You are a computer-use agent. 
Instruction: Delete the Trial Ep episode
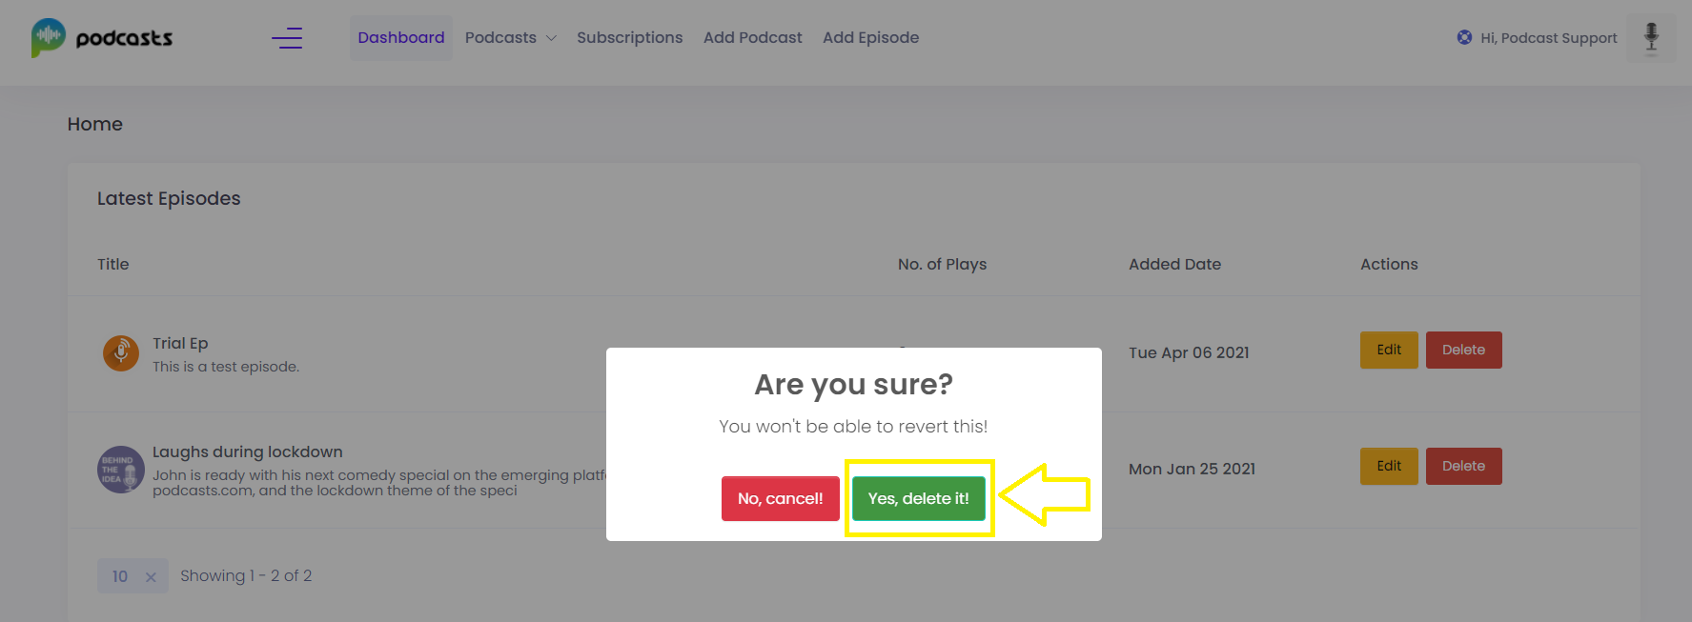(1463, 350)
